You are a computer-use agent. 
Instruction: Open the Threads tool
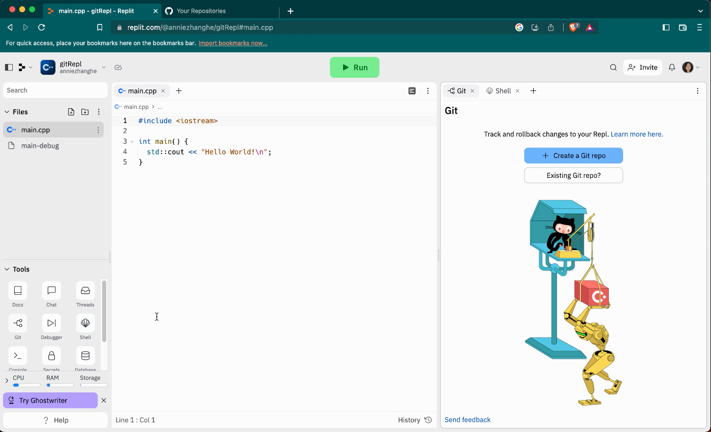[85, 294]
